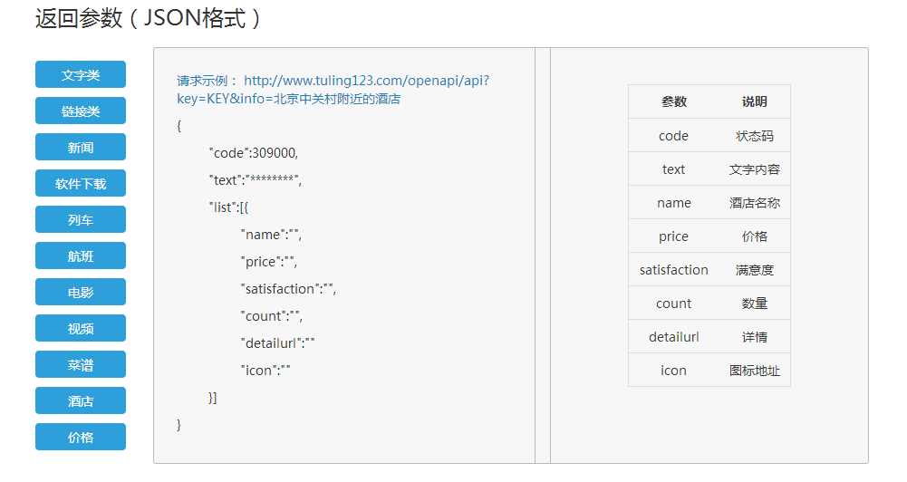Choose the 软件下载 button
Viewport: 907px width, 482px height.
(x=81, y=183)
